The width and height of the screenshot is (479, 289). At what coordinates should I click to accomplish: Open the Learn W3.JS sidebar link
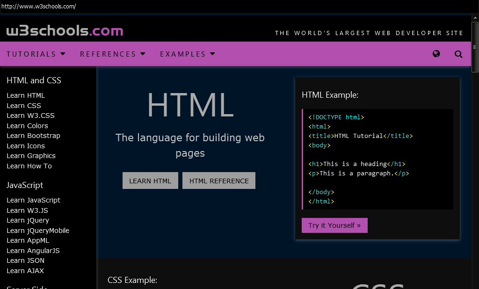coord(27,210)
